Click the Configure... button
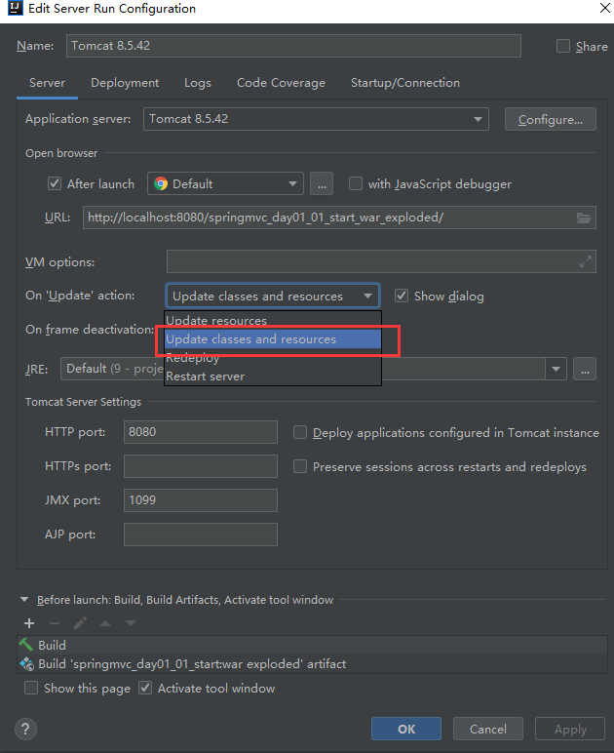The width and height of the screenshot is (614, 753). pos(551,119)
